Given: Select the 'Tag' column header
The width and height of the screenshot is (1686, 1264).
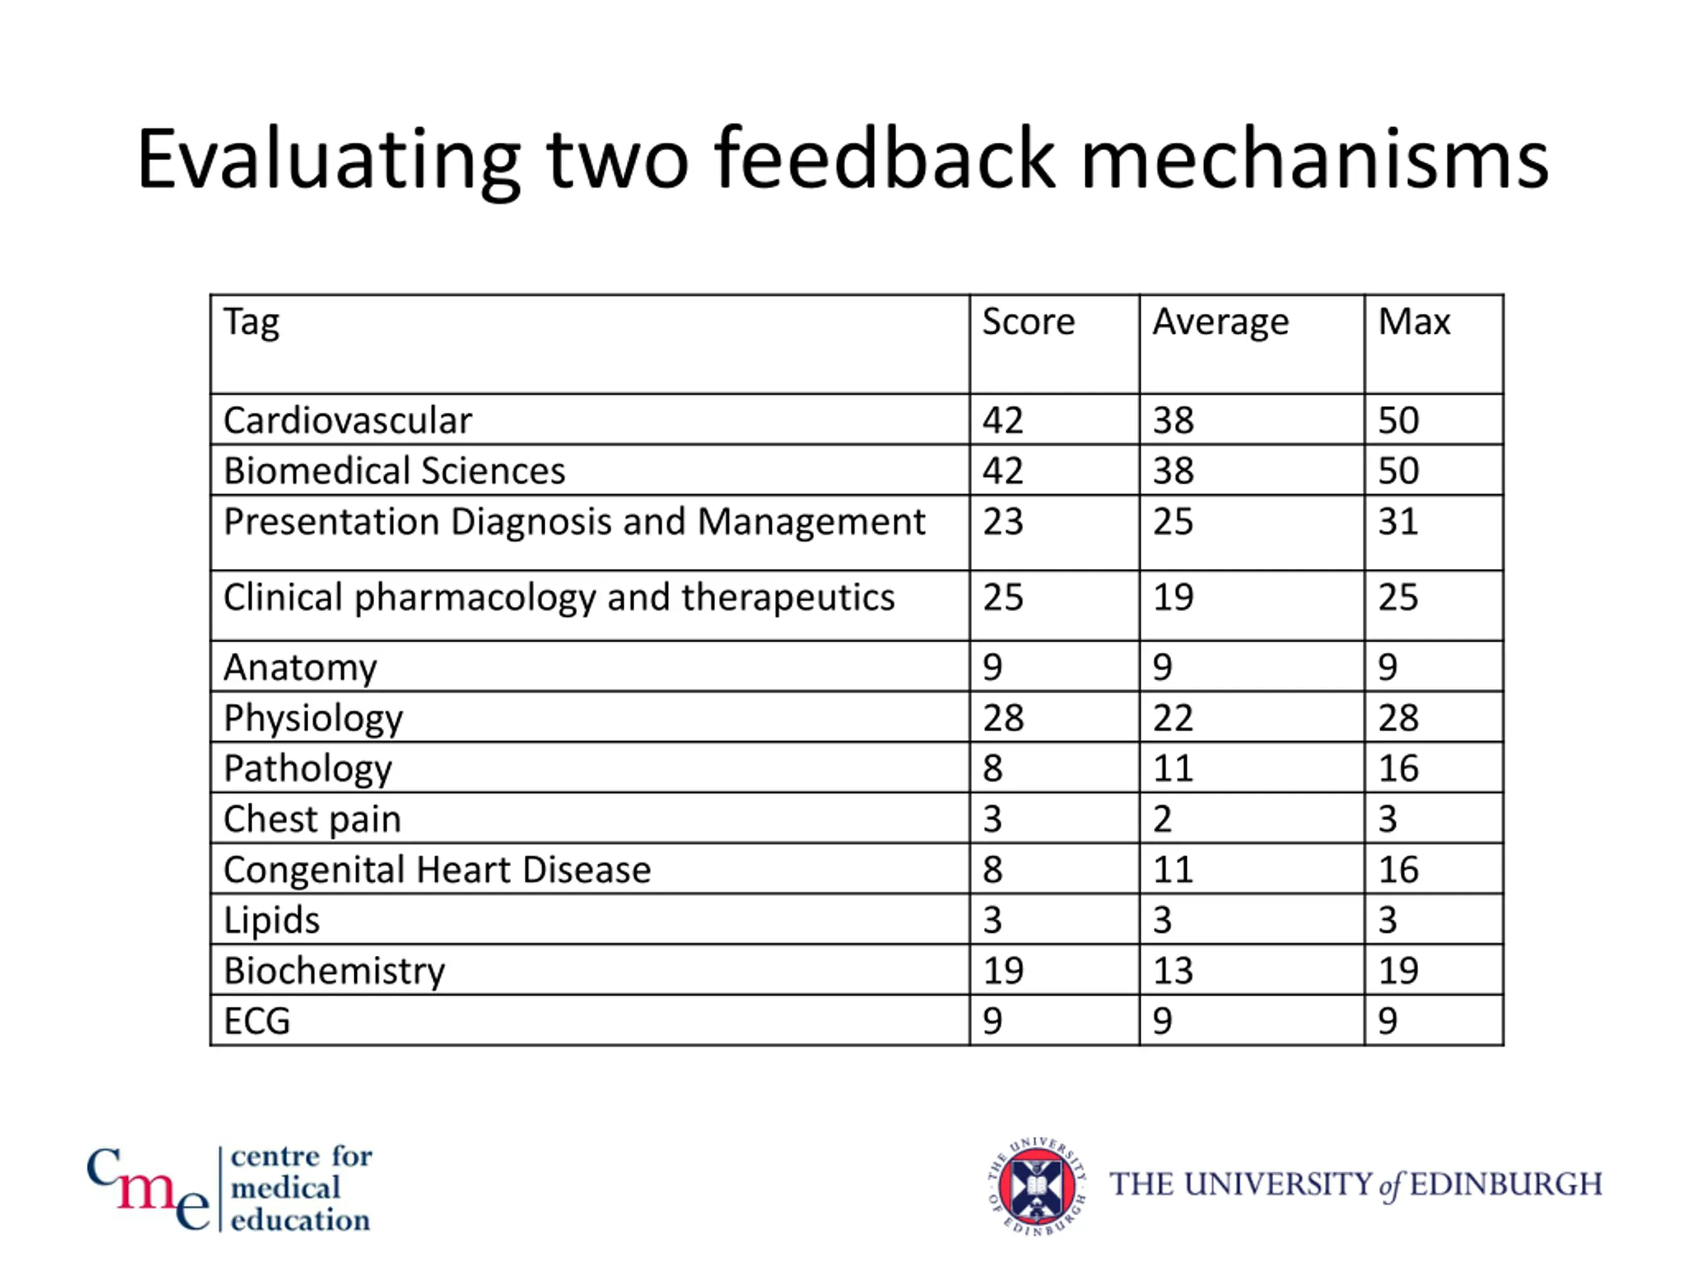Looking at the screenshot, I should 252,323.
